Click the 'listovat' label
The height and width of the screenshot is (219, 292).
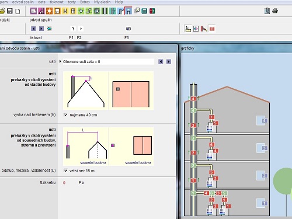pos(36,37)
